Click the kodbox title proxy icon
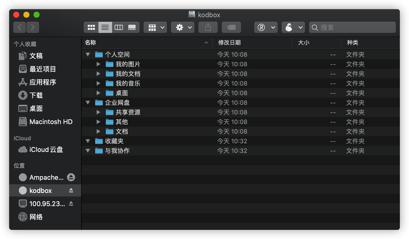This screenshot has width=409, height=239. [192, 14]
